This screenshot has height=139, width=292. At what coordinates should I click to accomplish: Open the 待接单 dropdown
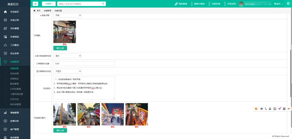[x=49, y=4]
